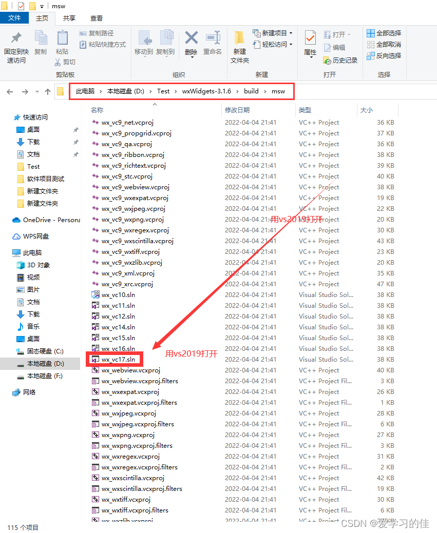The width and height of the screenshot is (437, 533).
Task: Select file wx_wxtiff.vcxproj.filters
Action: coord(135,510)
